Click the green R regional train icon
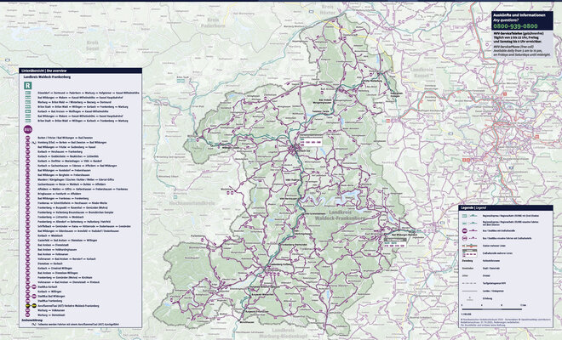The image size is (562, 340). (27, 86)
